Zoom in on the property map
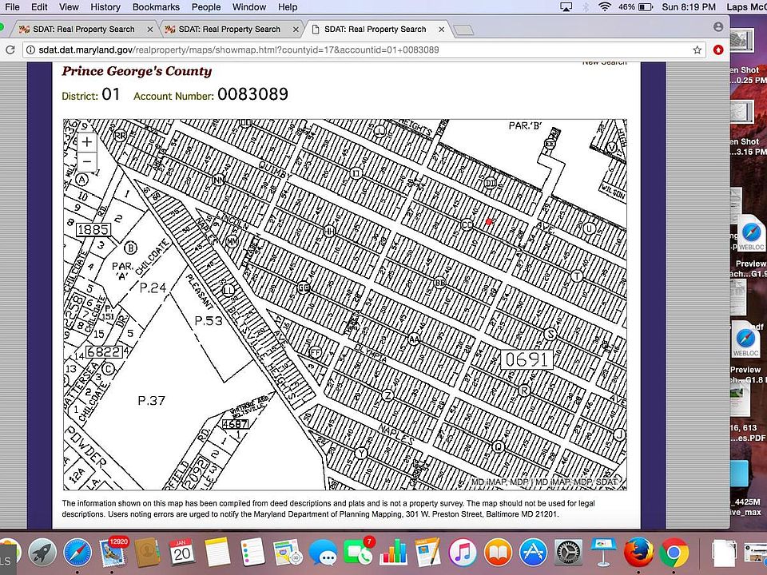 [86, 141]
